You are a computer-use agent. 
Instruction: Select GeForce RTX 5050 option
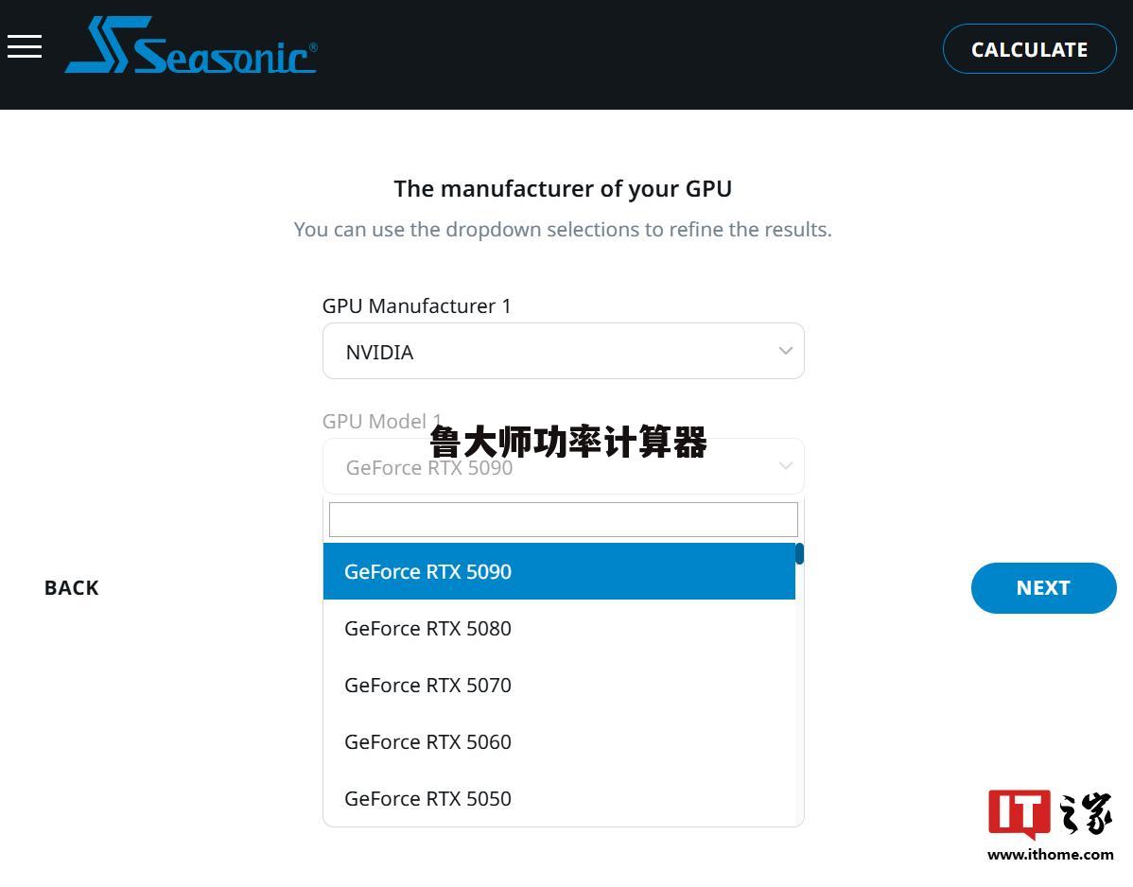(559, 798)
